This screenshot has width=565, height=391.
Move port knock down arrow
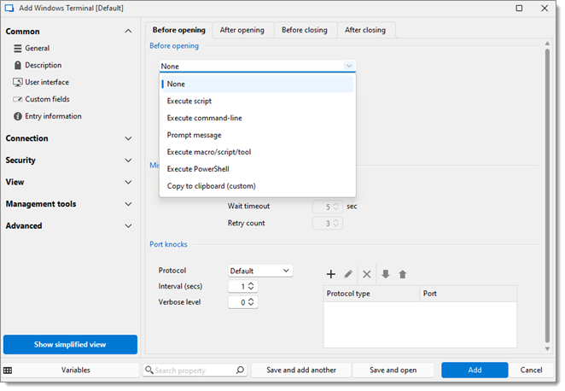386,274
